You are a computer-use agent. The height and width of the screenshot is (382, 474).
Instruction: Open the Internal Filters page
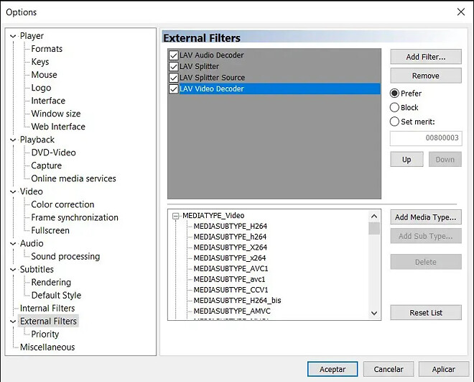tap(47, 308)
